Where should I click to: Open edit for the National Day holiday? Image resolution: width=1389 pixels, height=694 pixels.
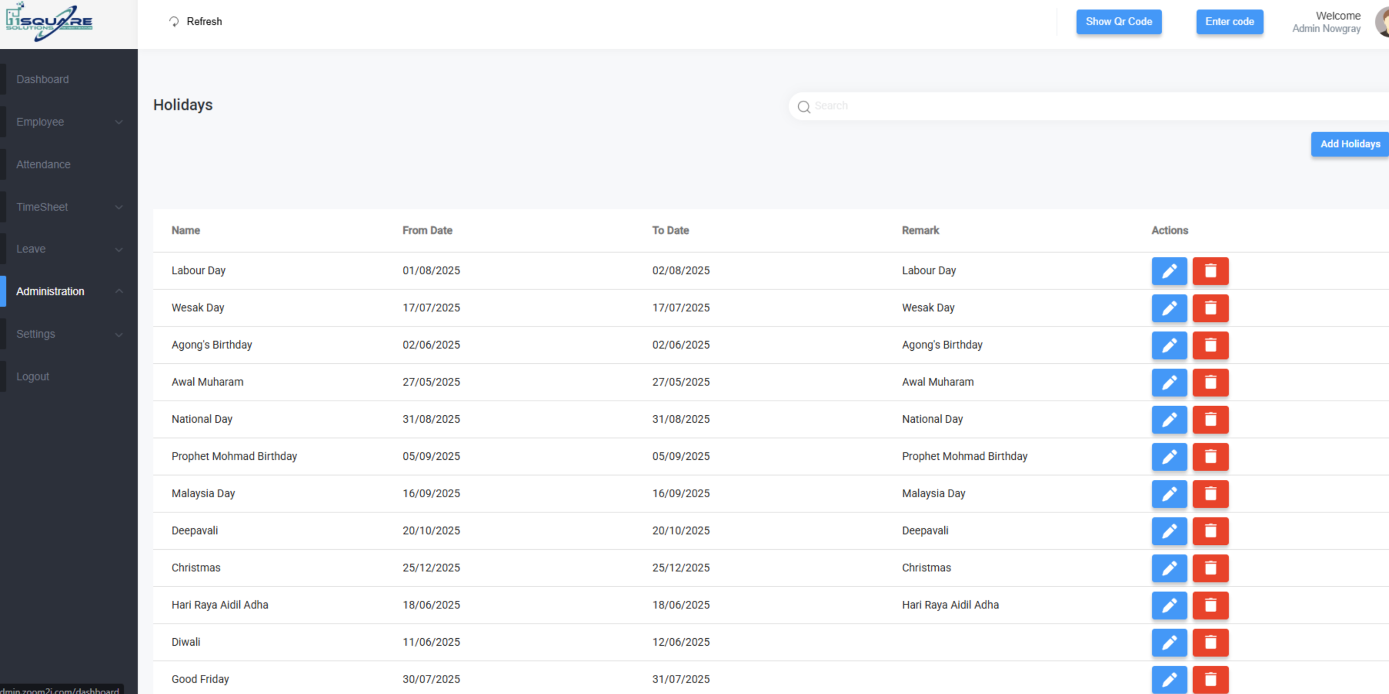pyautogui.click(x=1169, y=419)
